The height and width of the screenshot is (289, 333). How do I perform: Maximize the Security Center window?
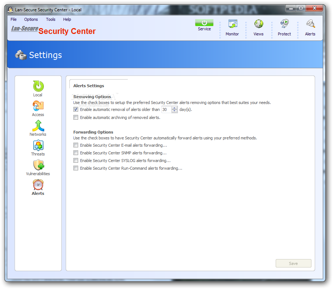(301, 8)
